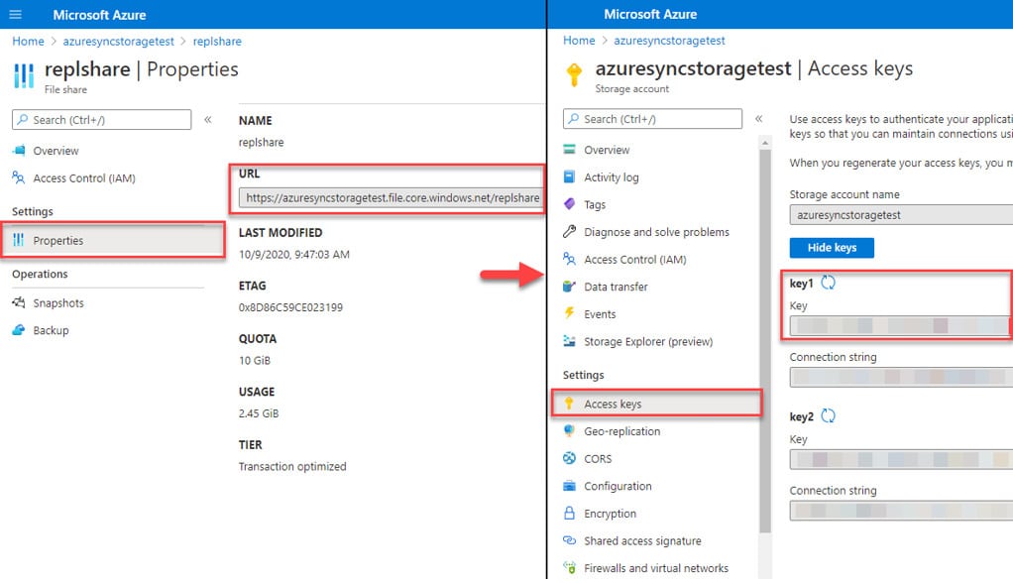Click the Overview icon in storage account pane
The width and height of the screenshot is (1013, 583).
569,150
